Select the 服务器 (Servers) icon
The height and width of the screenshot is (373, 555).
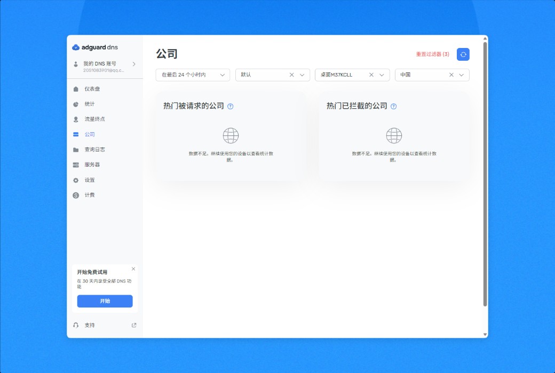[x=75, y=165]
